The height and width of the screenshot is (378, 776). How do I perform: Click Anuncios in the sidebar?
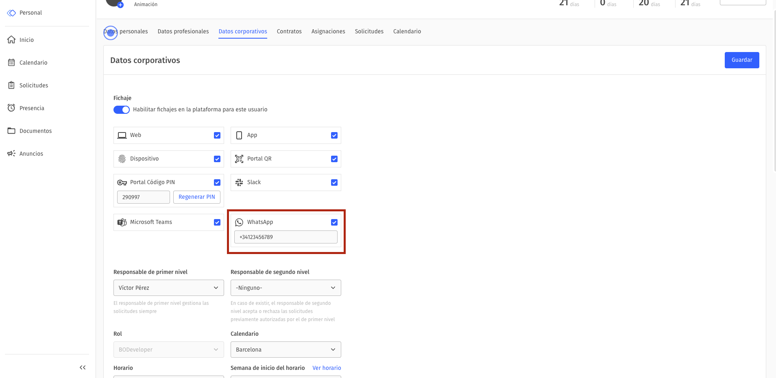31,154
